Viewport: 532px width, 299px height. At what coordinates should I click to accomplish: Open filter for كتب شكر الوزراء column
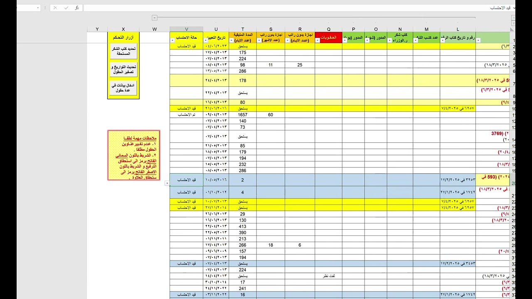(x=390, y=40)
